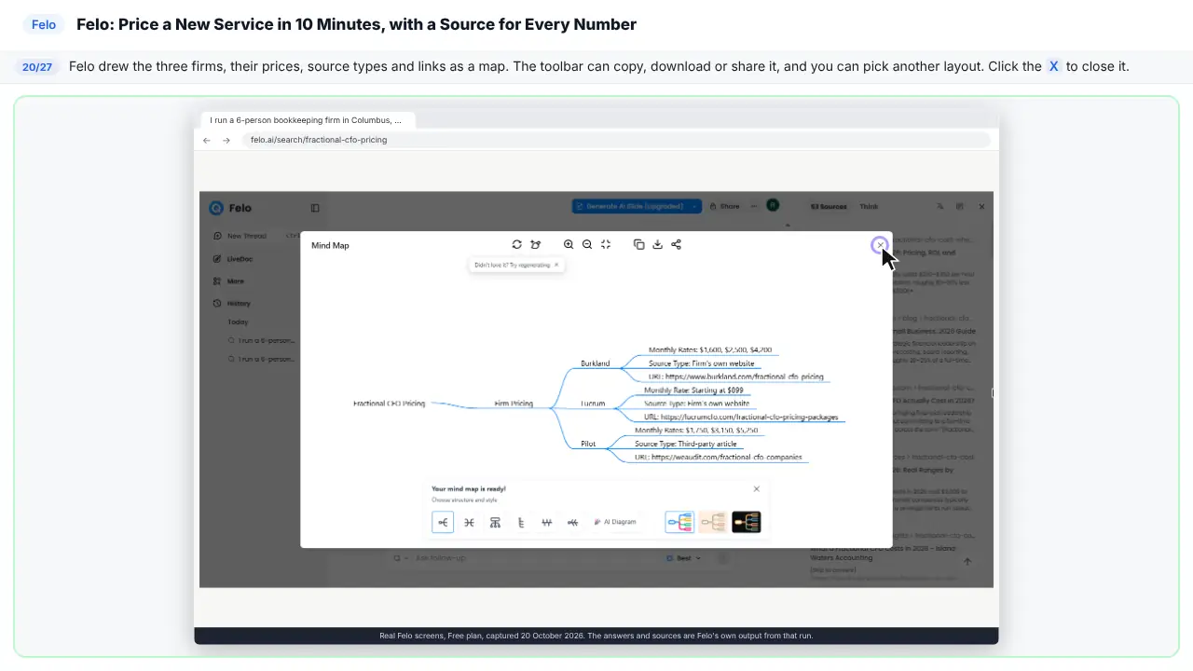1193x671 pixels.
Task: Pick the org chart structure layout
Action: [x=495, y=523]
